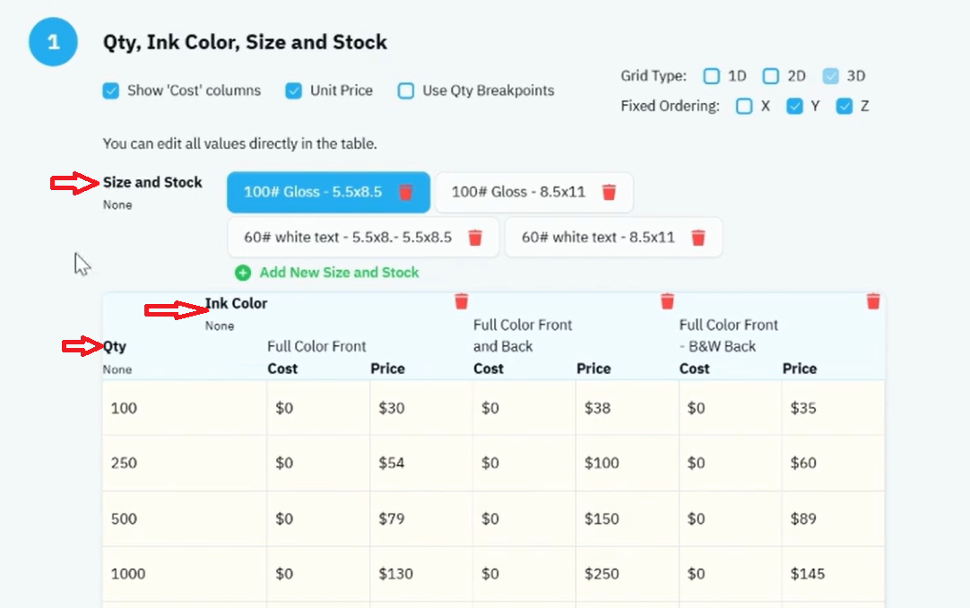970x608 pixels.
Task: Uncheck the Unit Price checkbox
Action: (x=293, y=91)
